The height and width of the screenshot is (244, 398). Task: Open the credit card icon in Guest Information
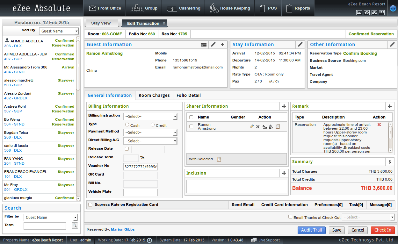[204, 45]
